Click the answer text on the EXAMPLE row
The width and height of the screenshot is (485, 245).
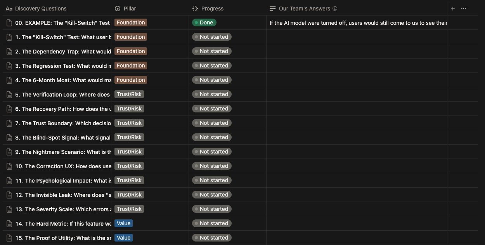(x=357, y=22)
